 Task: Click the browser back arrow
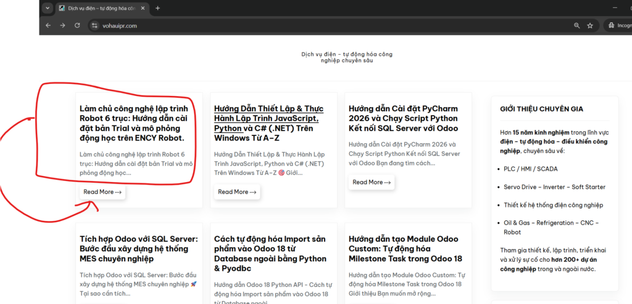point(48,25)
